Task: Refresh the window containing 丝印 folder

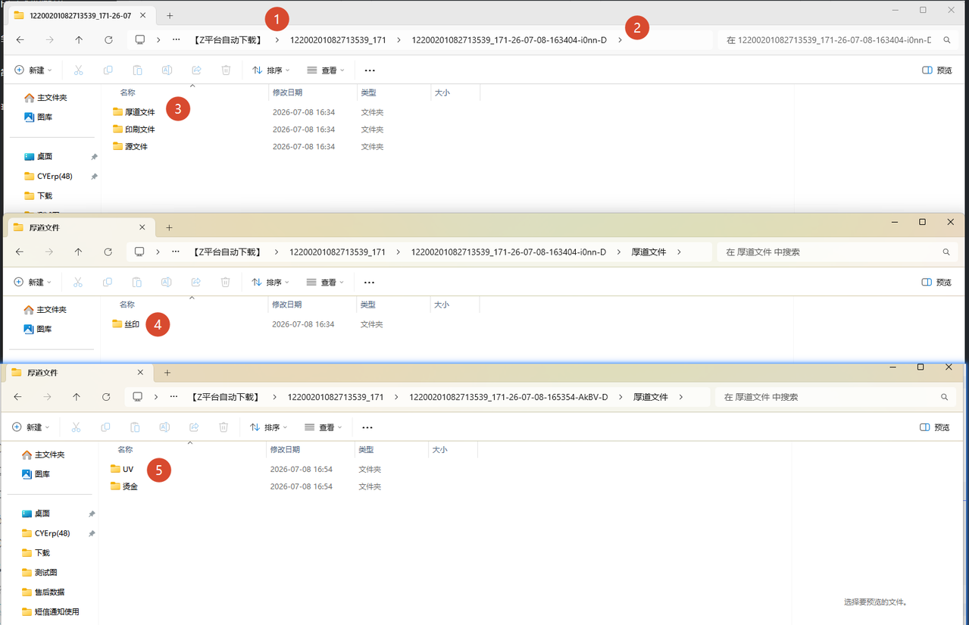Action: click(108, 252)
